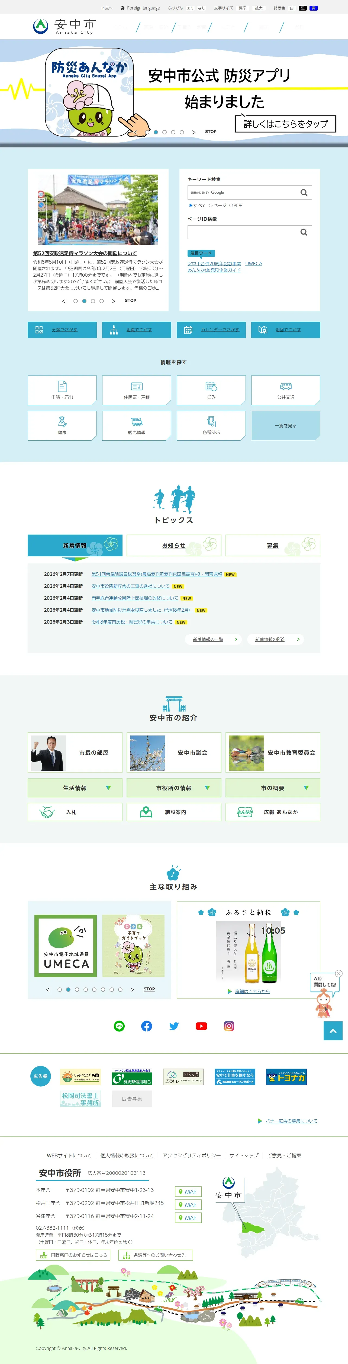
Task: Stop the hero banner slideshow
Action: click(211, 132)
